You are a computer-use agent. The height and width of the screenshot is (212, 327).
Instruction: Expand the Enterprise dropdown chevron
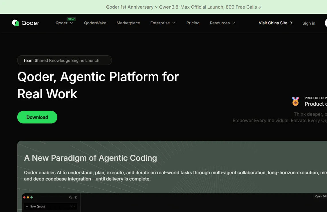174,23
